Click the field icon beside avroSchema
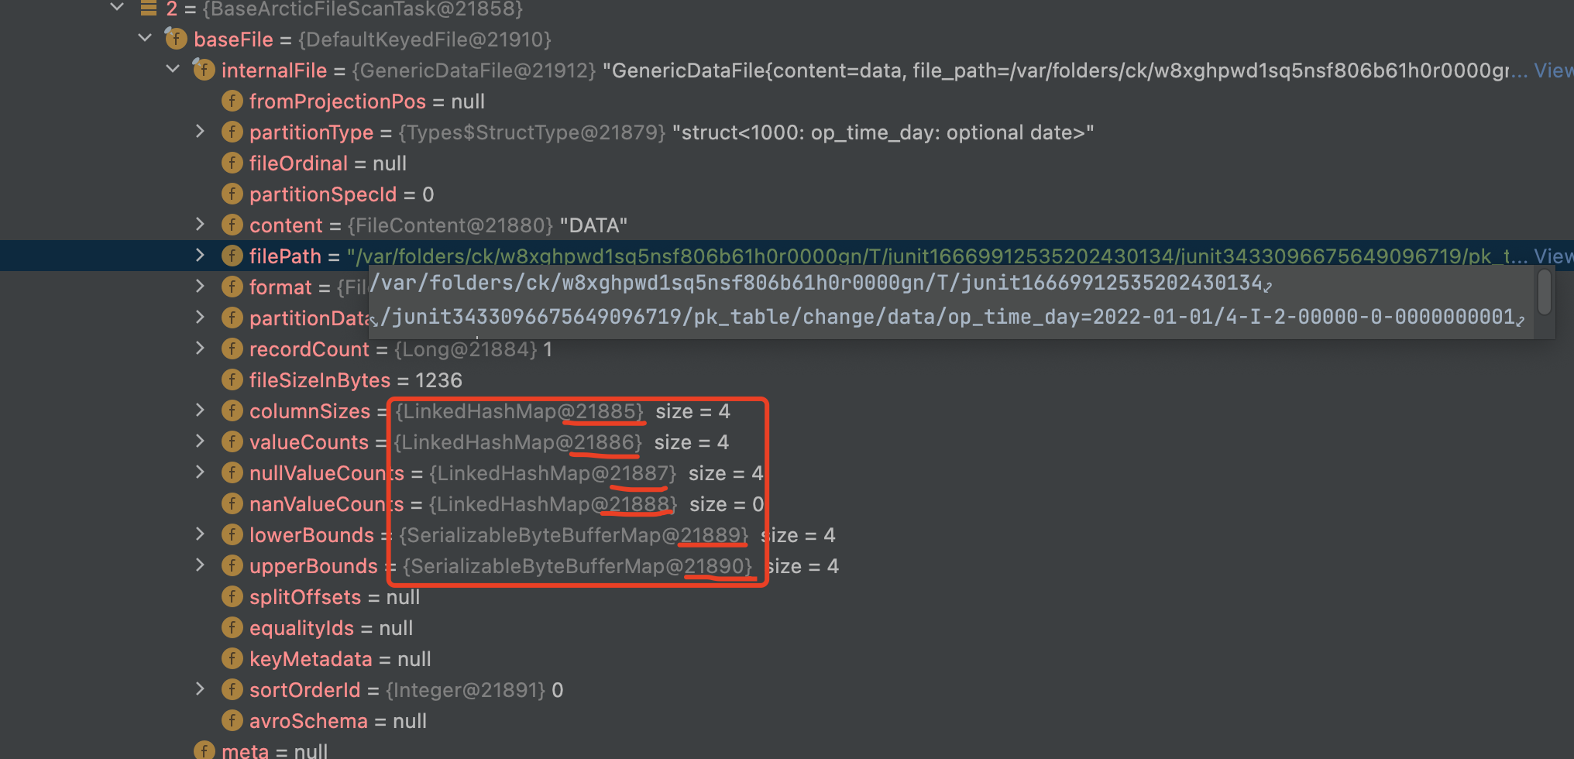The height and width of the screenshot is (759, 1574). 232,720
